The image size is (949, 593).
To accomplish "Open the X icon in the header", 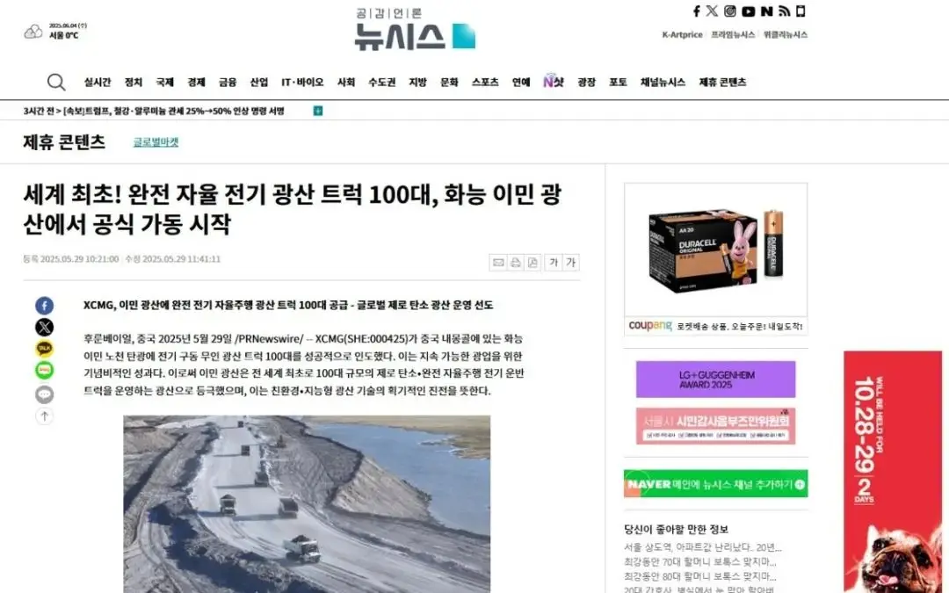I will tap(713, 11).
